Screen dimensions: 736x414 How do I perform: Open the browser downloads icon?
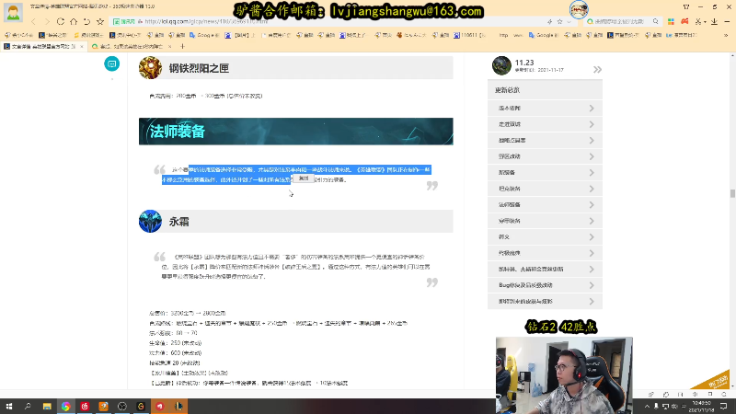714,21
